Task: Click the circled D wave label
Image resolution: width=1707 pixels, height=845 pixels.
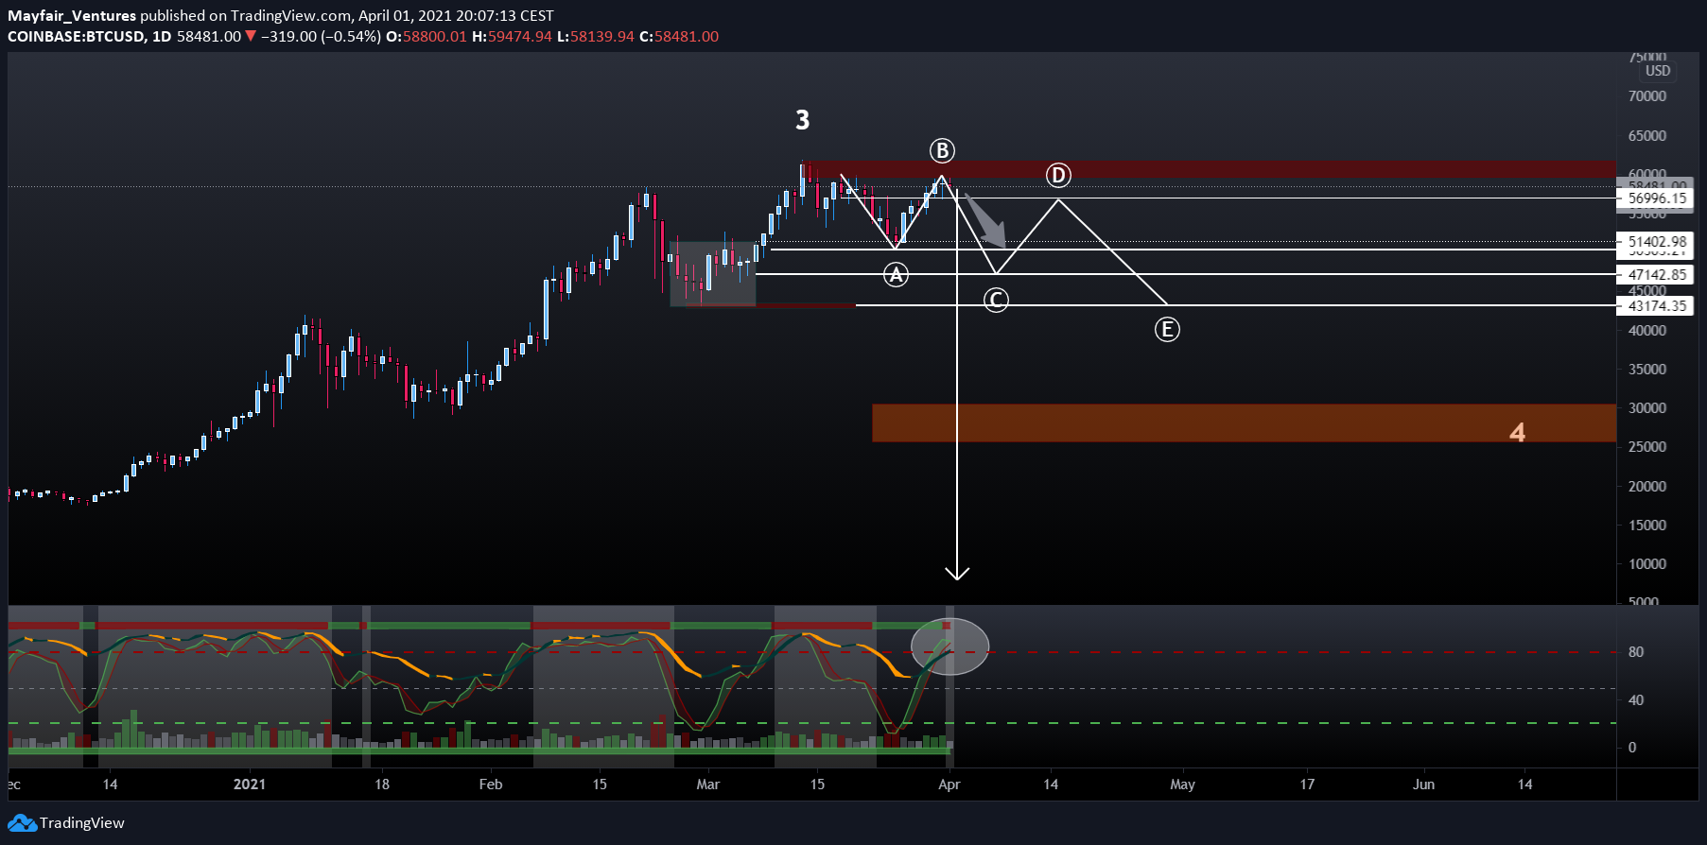Action: coord(1058,175)
